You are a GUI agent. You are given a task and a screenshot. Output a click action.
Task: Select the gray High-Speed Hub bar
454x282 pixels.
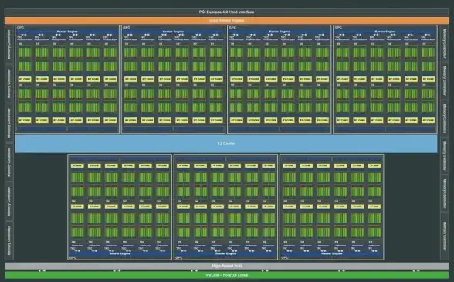coord(227,266)
